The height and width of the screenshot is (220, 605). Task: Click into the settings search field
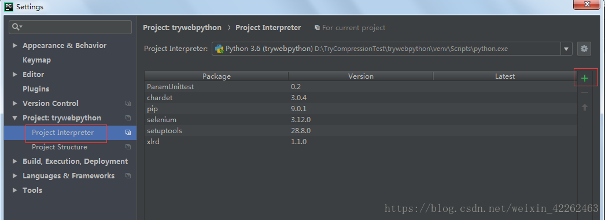point(70,27)
